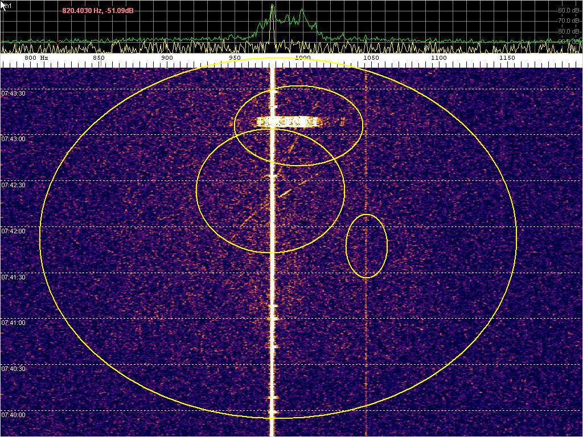Select the 07:43:30 time marker
Screen dimensions: 583x437
click(x=13, y=93)
